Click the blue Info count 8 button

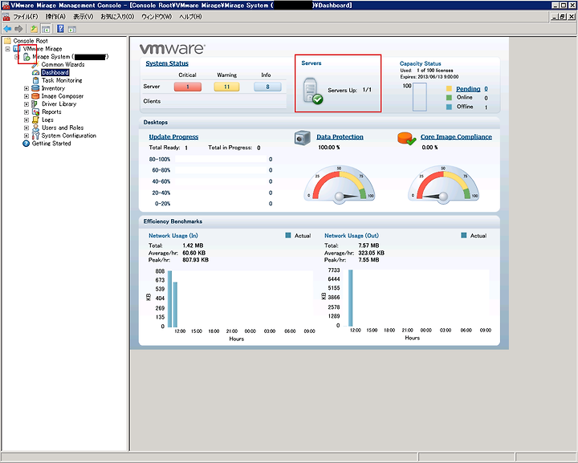click(x=267, y=87)
